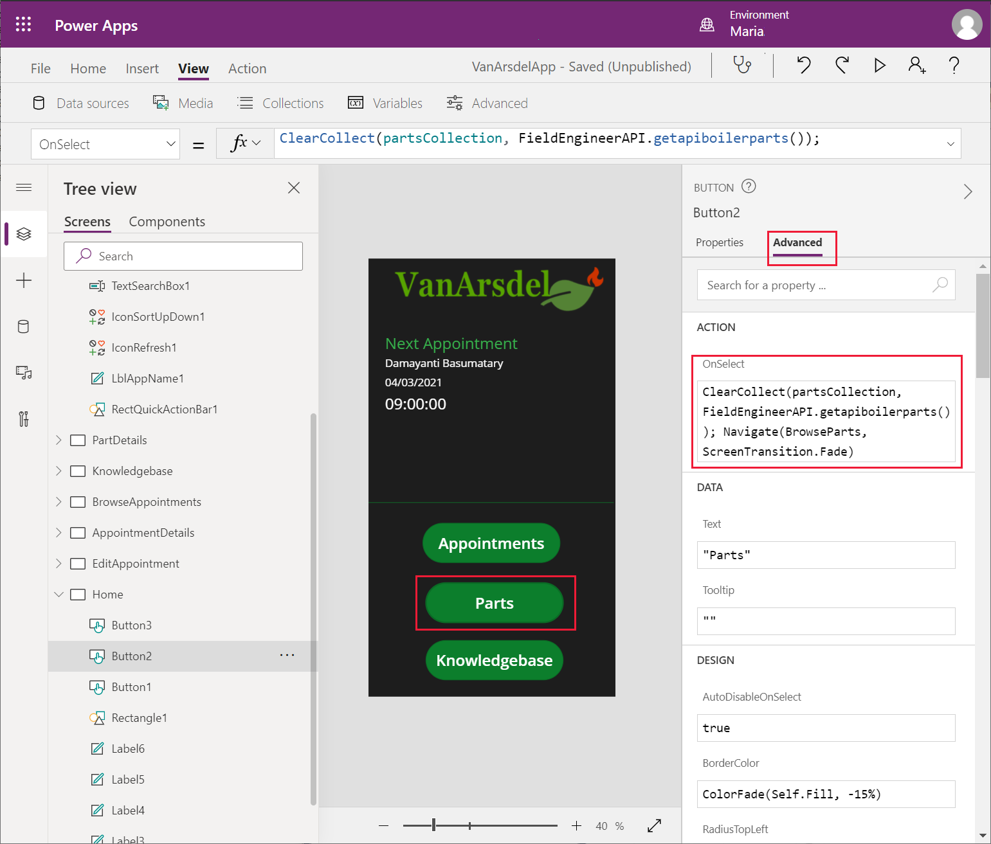The image size is (991, 844).
Task: Close the Tree view panel
Action: tap(294, 188)
